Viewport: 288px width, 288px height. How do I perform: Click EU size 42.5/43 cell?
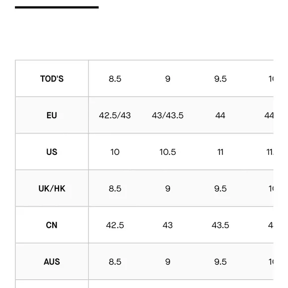(115, 115)
